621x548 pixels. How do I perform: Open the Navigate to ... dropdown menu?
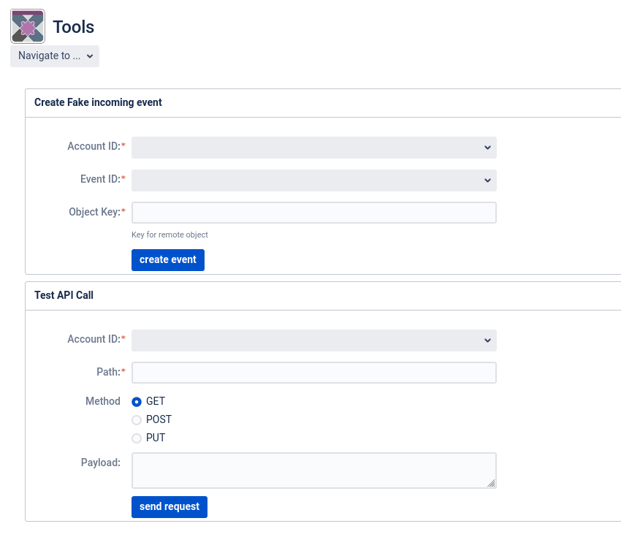coord(55,56)
